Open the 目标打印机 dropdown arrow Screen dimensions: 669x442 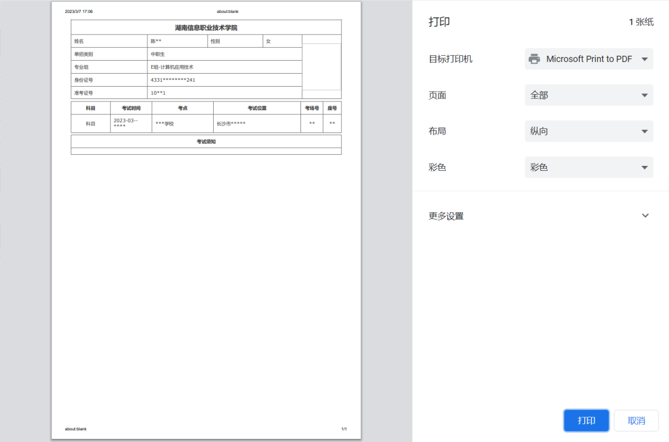(644, 59)
